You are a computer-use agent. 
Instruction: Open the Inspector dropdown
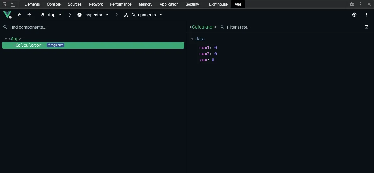pyautogui.click(x=107, y=15)
